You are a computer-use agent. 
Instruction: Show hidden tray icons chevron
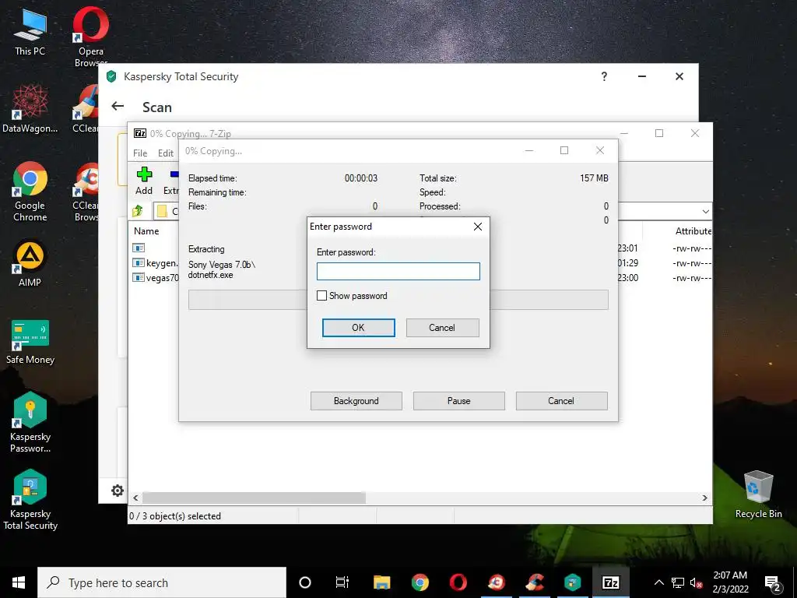pos(658,582)
